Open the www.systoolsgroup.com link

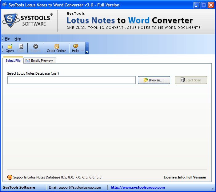138,187
